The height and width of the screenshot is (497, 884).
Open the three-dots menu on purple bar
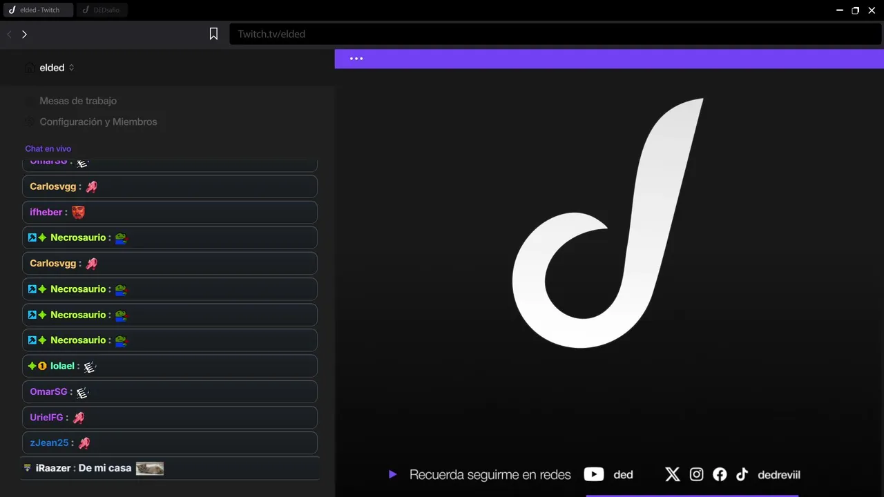tap(356, 59)
